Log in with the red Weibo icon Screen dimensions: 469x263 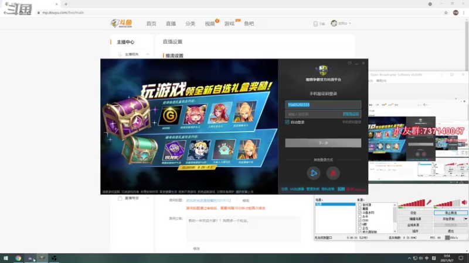(333, 173)
